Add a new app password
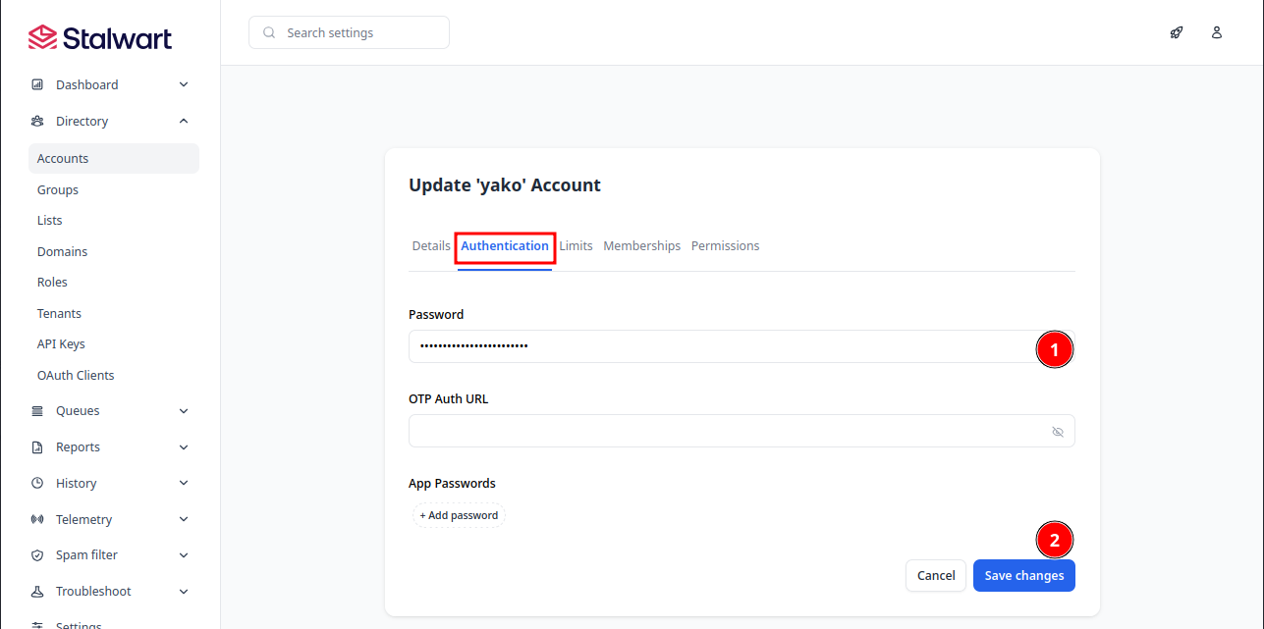Screen dimensions: 1264x629 (459, 515)
